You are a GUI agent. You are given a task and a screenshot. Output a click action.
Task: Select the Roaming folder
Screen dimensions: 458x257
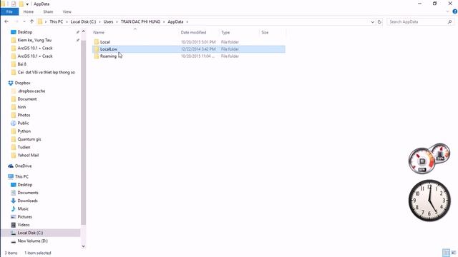pyautogui.click(x=108, y=56)
